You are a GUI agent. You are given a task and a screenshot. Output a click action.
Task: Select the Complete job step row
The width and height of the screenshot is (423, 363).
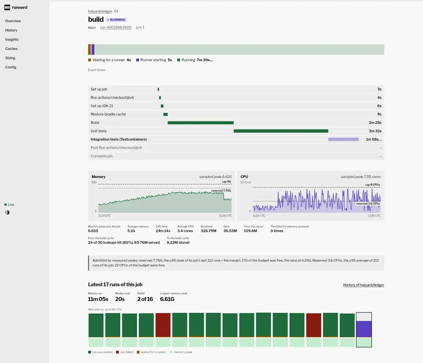[236, 156]
